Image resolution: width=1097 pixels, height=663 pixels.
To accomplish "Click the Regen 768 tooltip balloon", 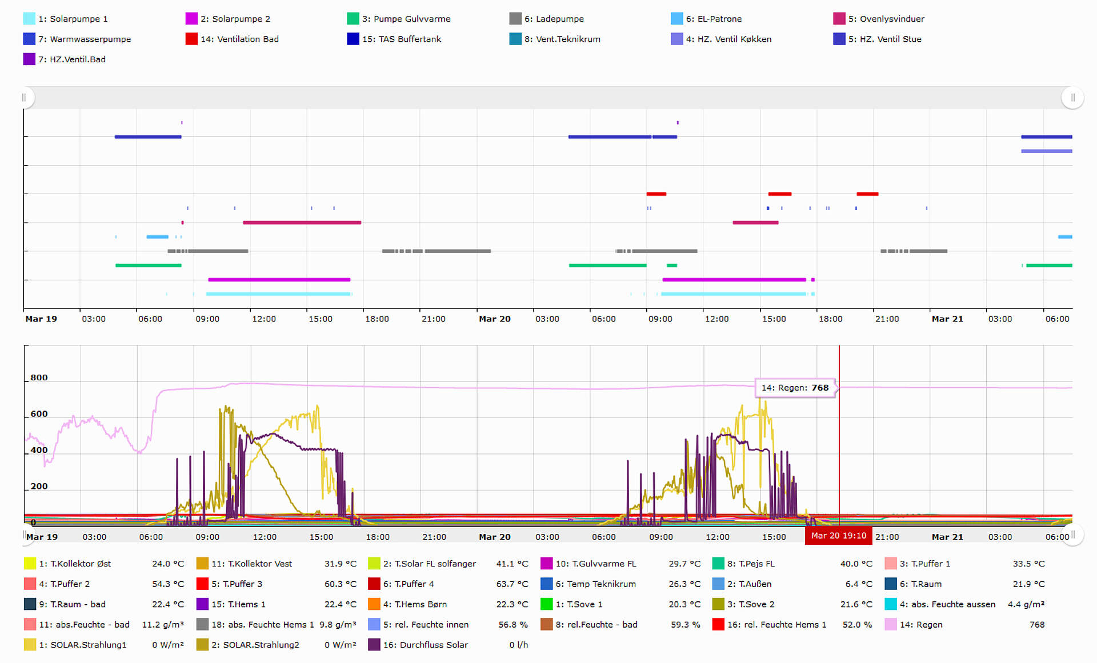I will click(794, 388).
